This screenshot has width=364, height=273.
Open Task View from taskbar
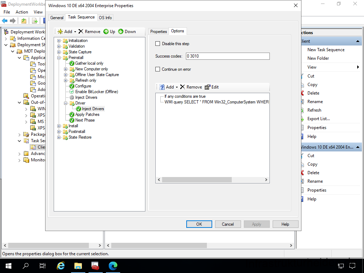(43, 266)
